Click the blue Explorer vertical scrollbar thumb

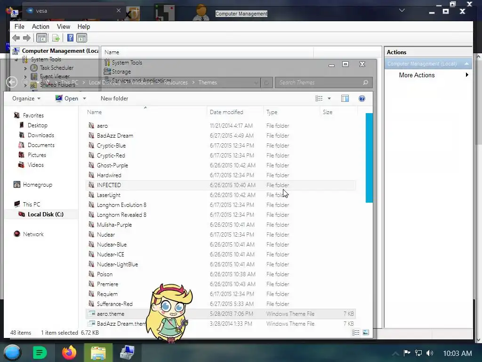click(x=369, y=157)
